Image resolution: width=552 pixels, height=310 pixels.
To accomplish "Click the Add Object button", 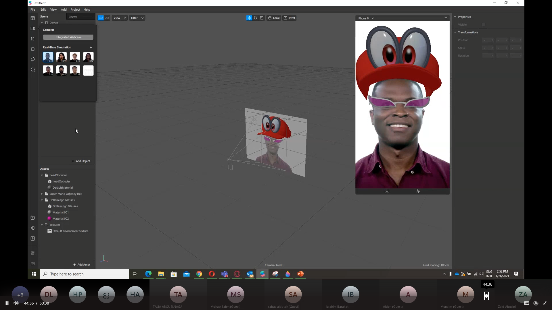I will (81, 161).
